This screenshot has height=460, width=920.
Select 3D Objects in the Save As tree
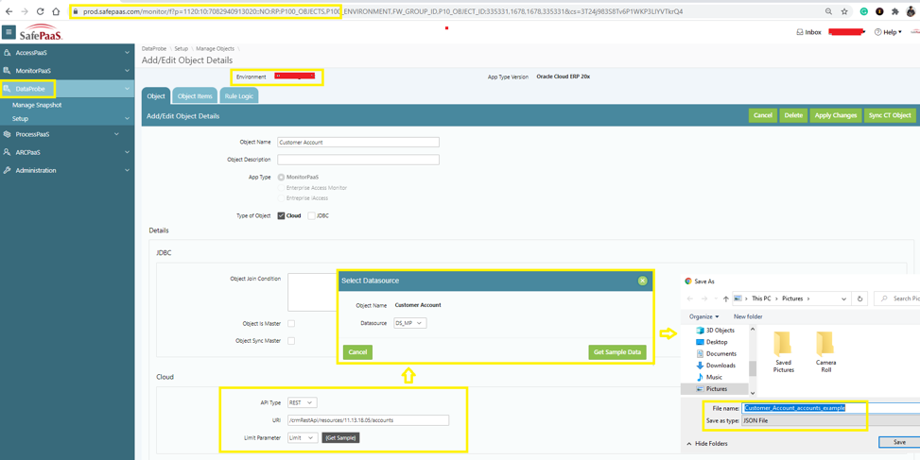click(715, 331)
